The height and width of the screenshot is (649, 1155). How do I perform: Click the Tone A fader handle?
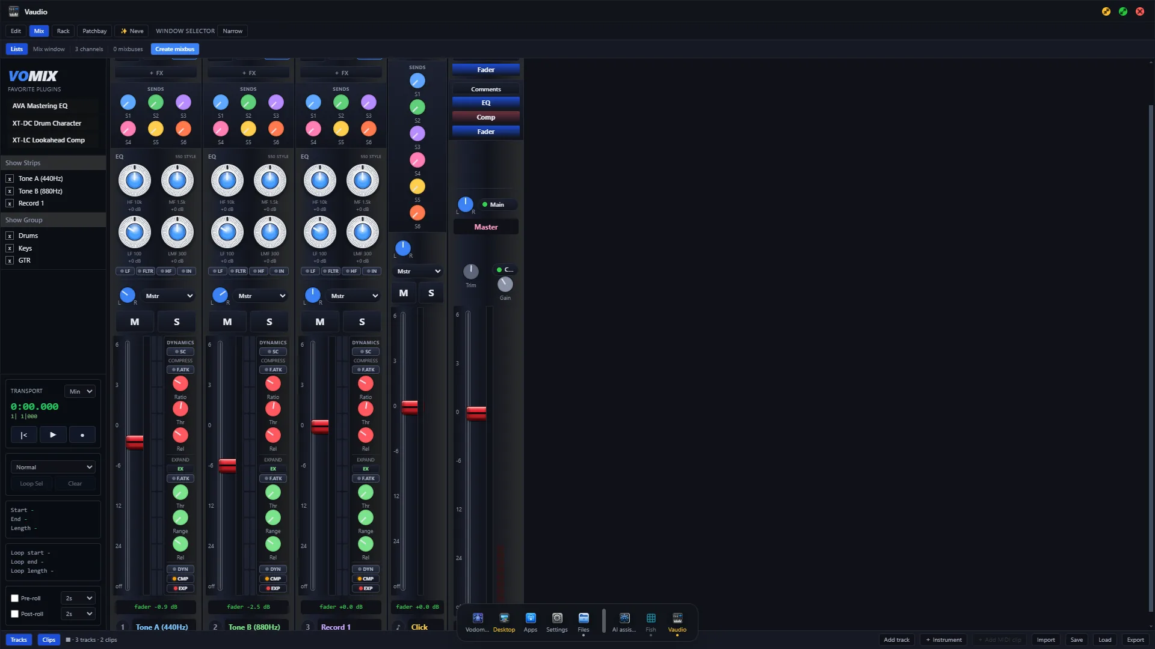tap(134, 442)
